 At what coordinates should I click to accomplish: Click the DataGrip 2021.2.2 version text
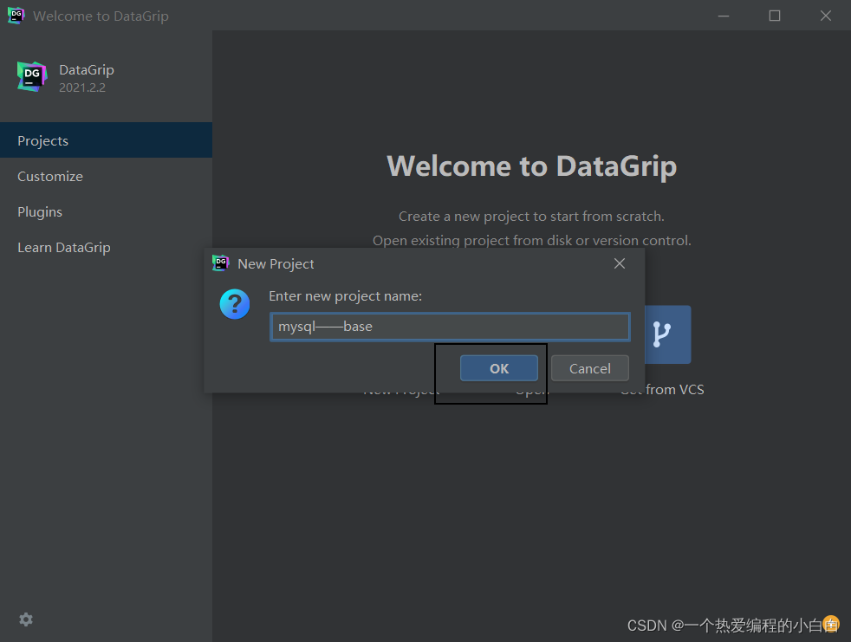coord(82,88)
